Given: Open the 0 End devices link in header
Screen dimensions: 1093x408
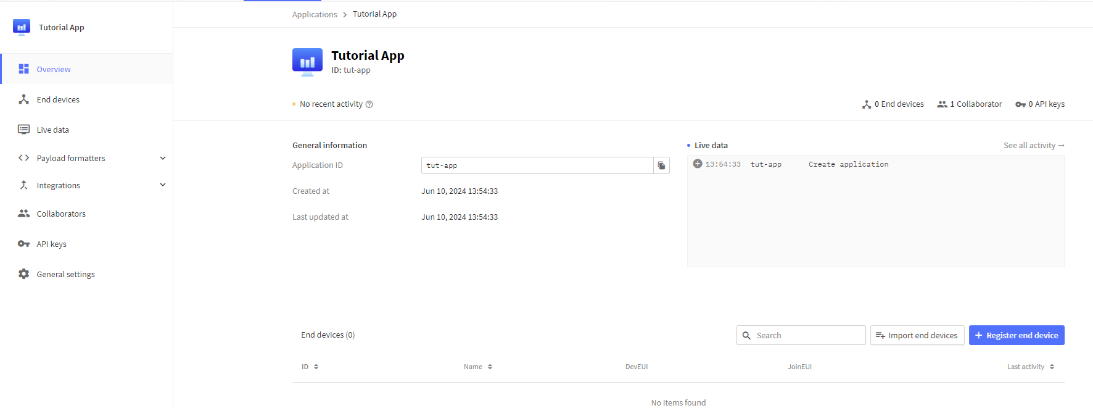Looking at the screenshot, I should point(893,104).
